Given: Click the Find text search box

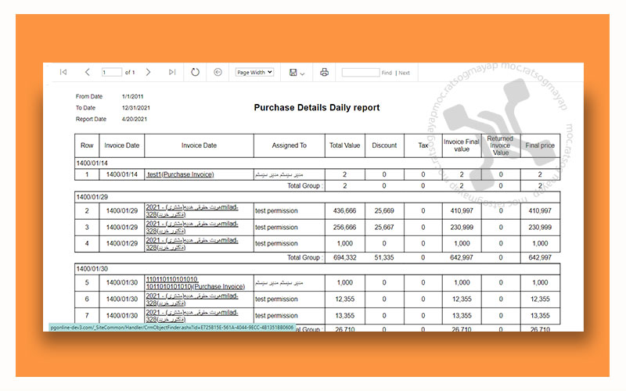Looking at the screenshot, I should (360, 73).
